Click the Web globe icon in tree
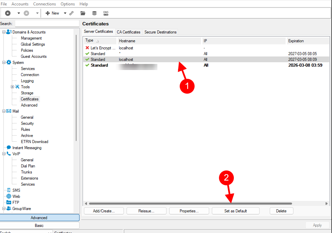The image size is (332, 233). (9, 196)
